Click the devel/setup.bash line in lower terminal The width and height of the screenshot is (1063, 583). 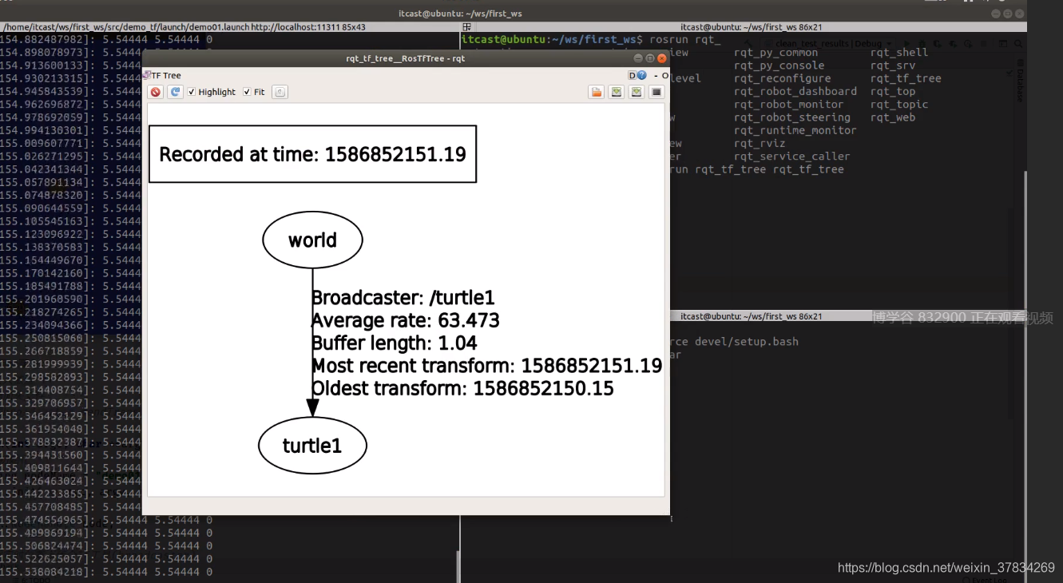[735, 342]
